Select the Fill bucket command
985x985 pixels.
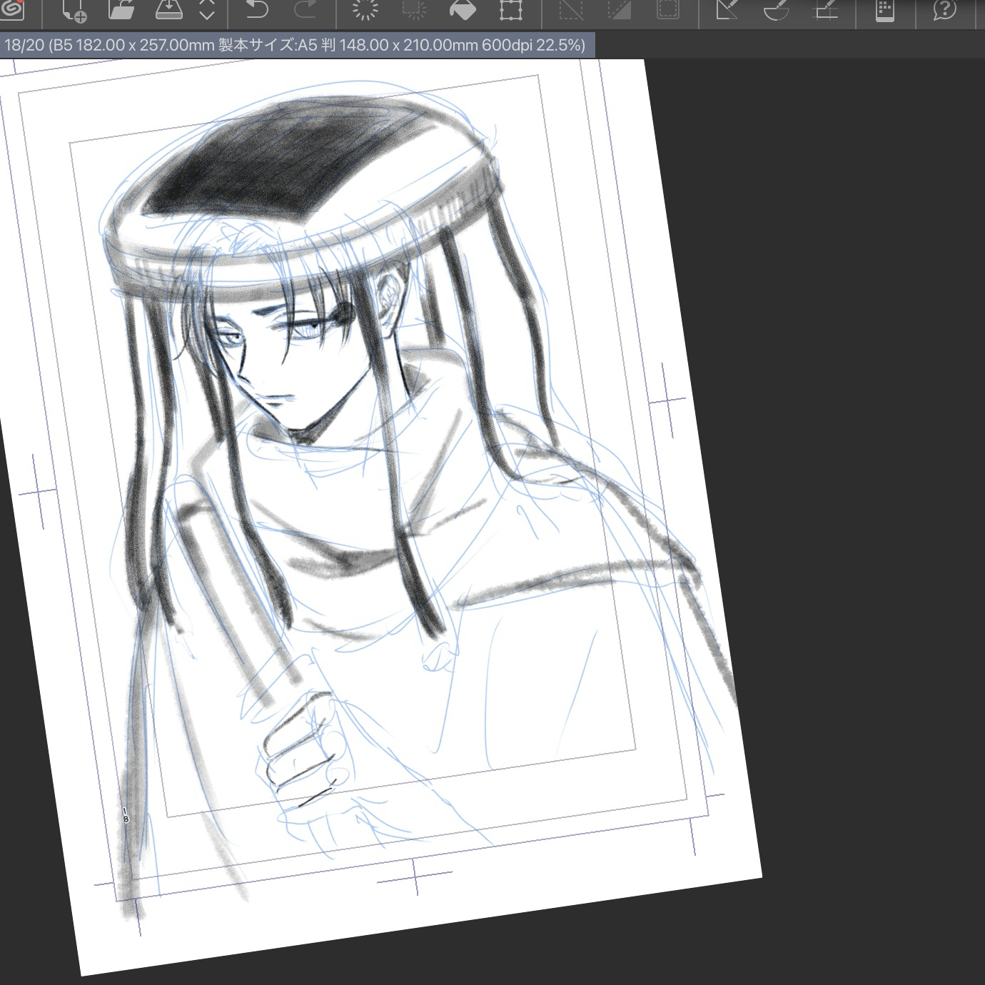[x=463, y=10]
